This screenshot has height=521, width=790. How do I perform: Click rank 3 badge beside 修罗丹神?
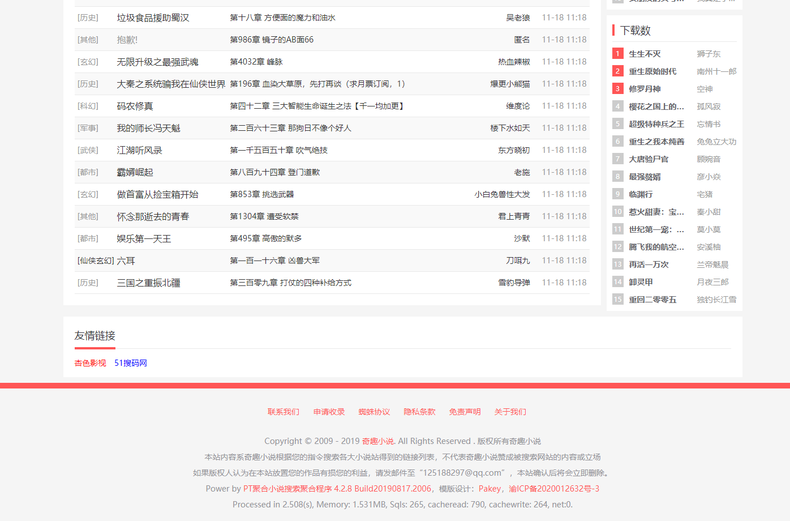coord(617,89)
